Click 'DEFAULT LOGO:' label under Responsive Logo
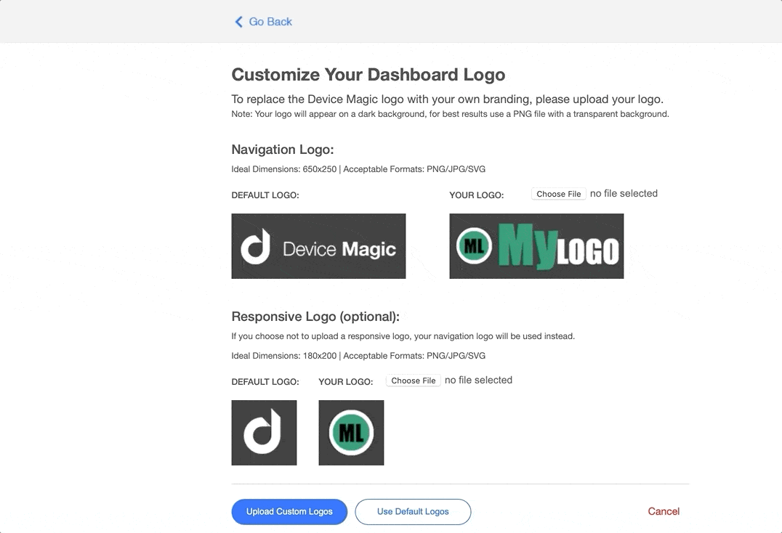Viewport: 782px width, 533px height. (x=265, y=382)
